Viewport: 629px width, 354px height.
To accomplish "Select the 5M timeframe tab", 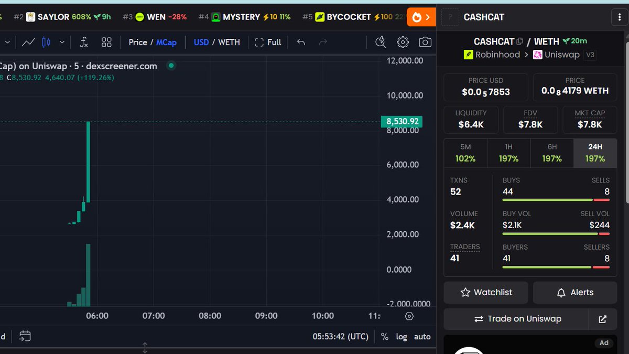I will click(x=465, y=153).
